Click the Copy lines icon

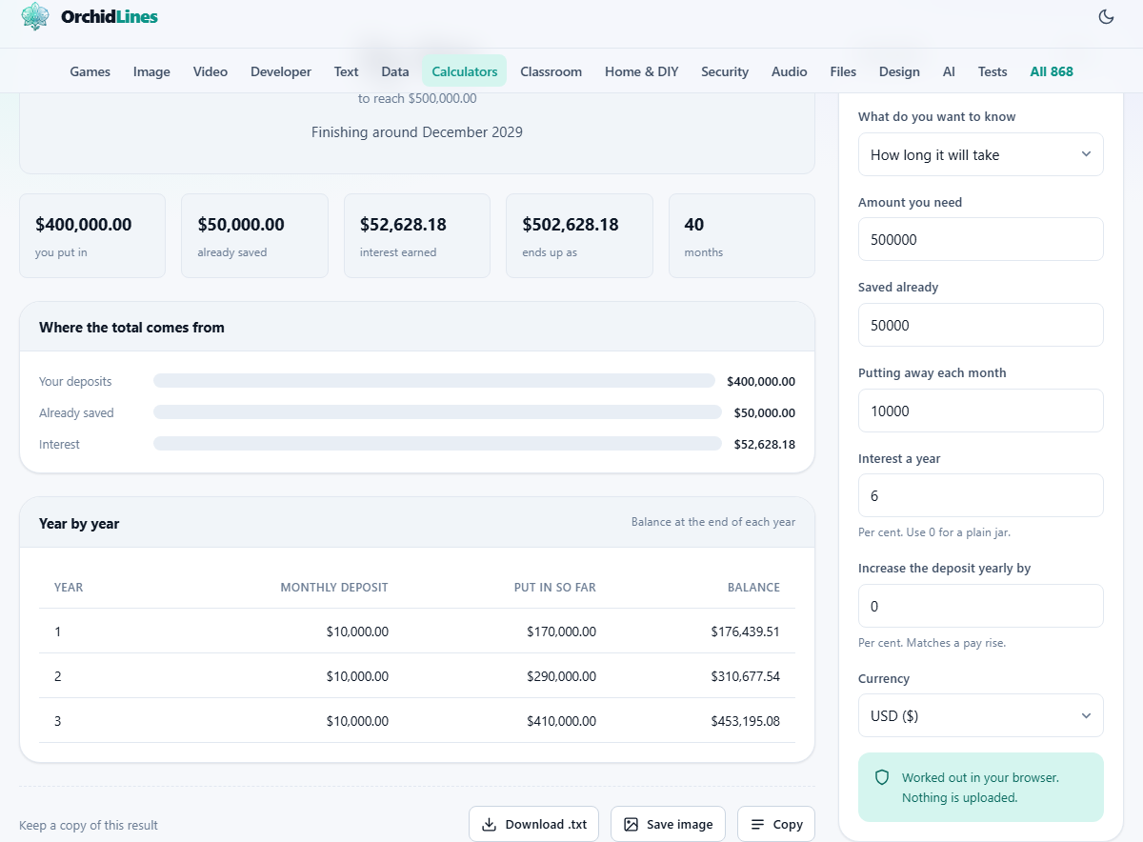coord(757,824)
